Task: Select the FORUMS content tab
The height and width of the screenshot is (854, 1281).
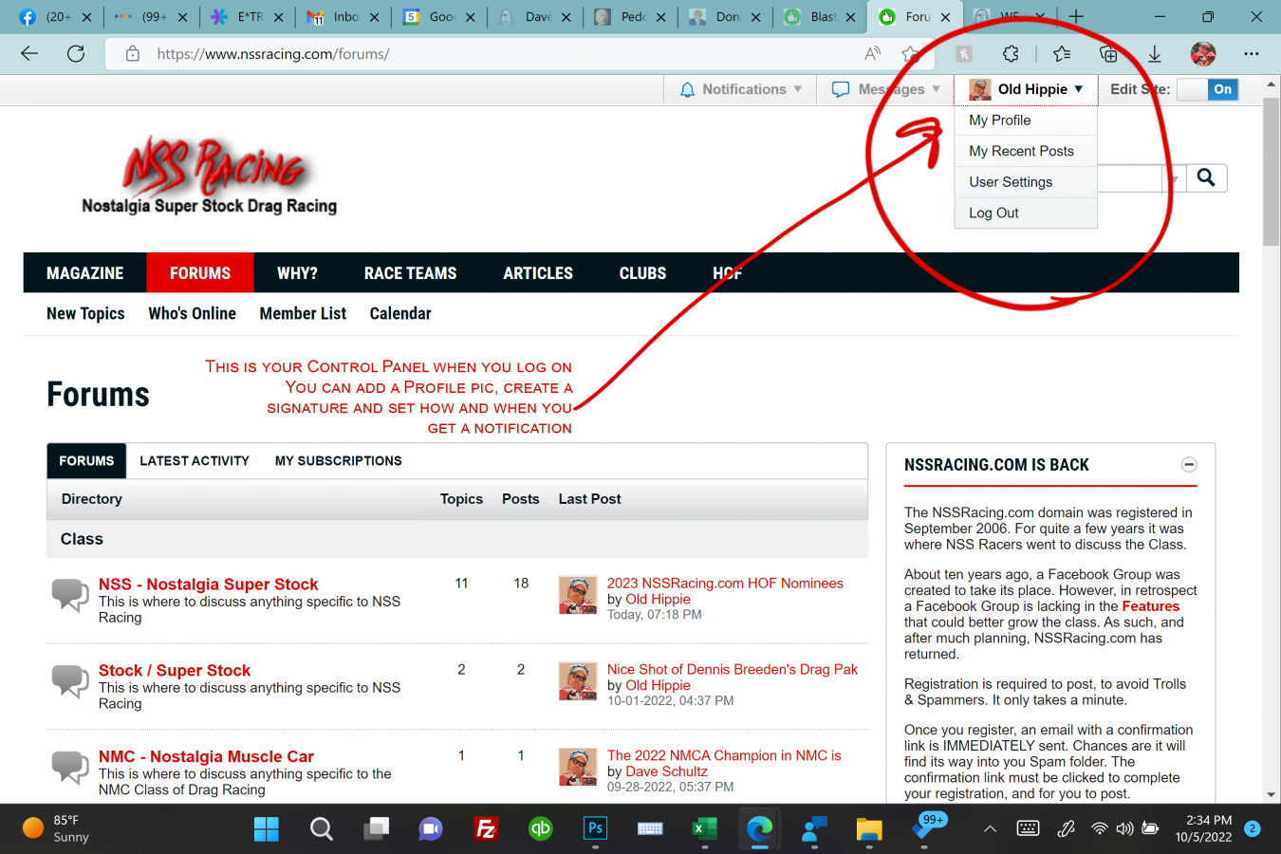Action: (86, 461)
